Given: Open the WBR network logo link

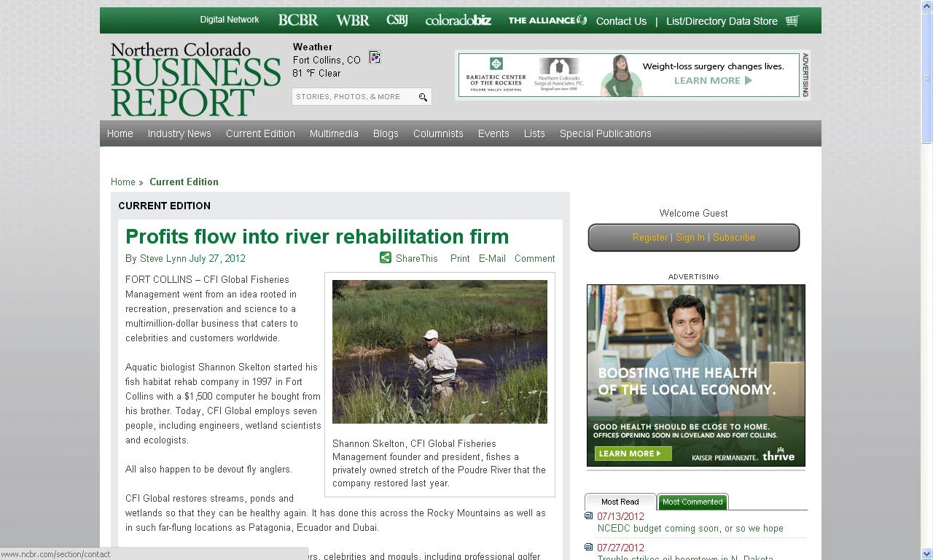Looking at the screenshot, I should click(353, 20).
